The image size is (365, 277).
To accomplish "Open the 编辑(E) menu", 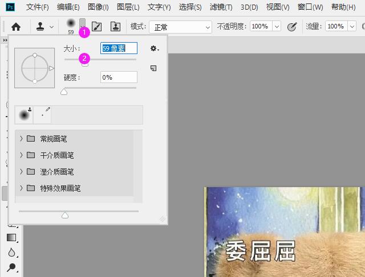I will coord(68,7).
